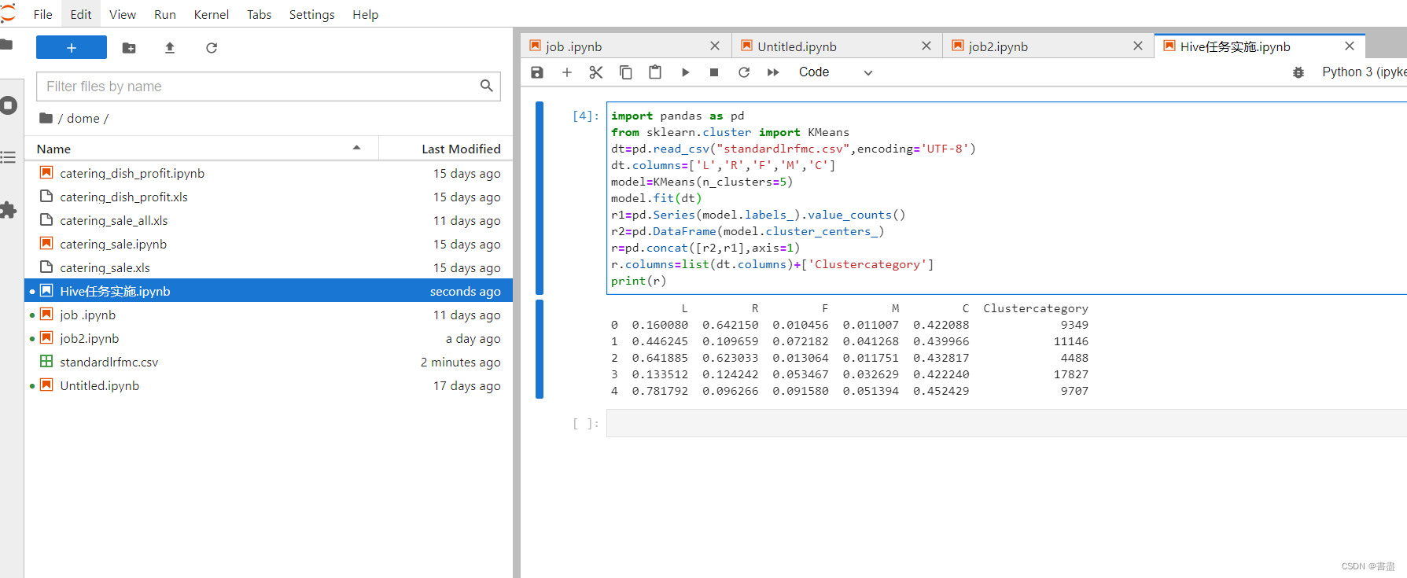Open the Kernel menu
Image resolution: width=1407 pixels, height=578 pixels.
click(x=212, y=14)
